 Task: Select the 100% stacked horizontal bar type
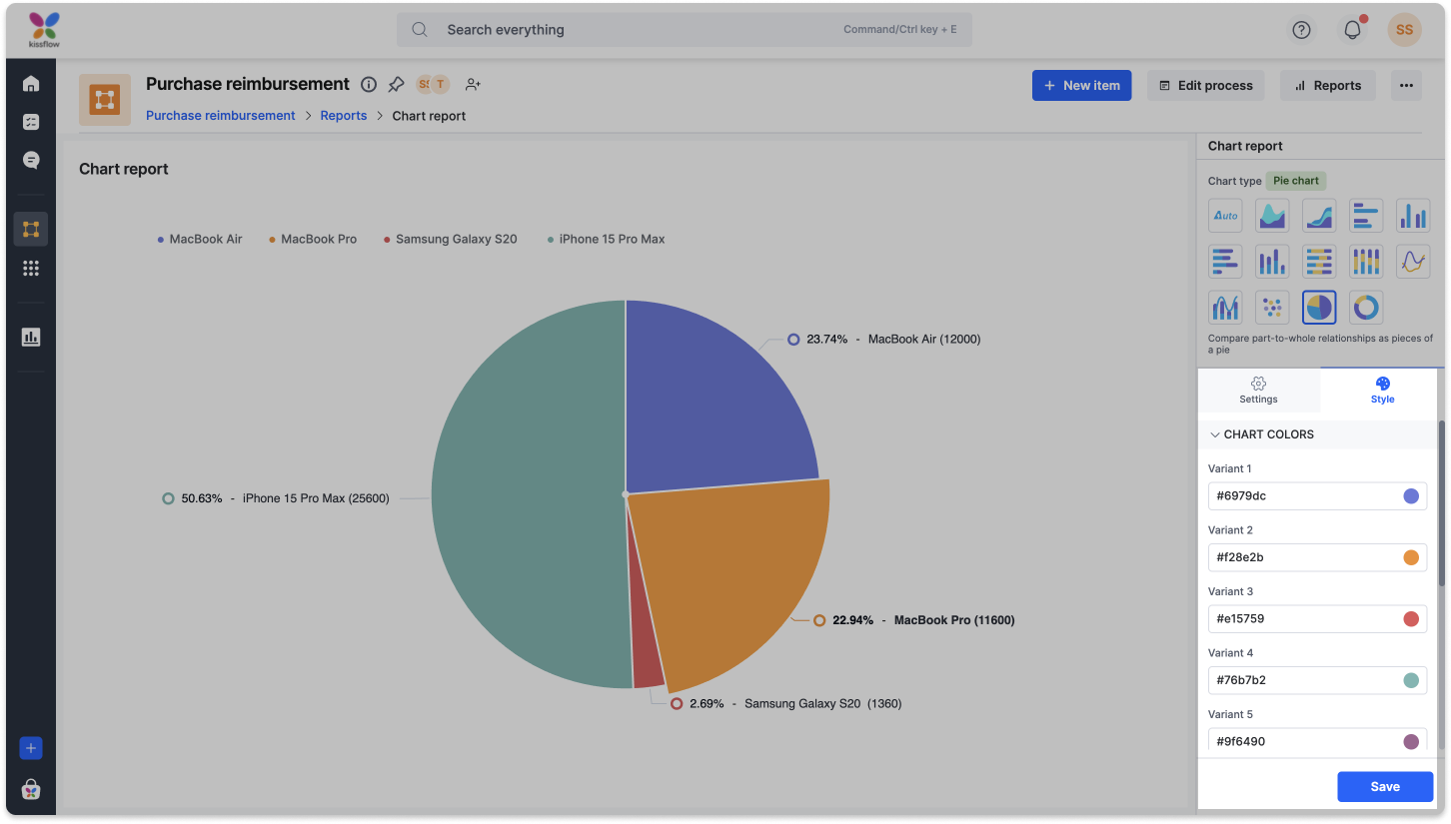(1319, 262)
